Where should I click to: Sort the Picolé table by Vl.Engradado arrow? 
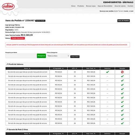click(x=63, y=69)
